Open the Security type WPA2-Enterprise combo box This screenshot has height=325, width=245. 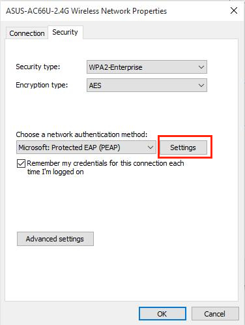147,67
